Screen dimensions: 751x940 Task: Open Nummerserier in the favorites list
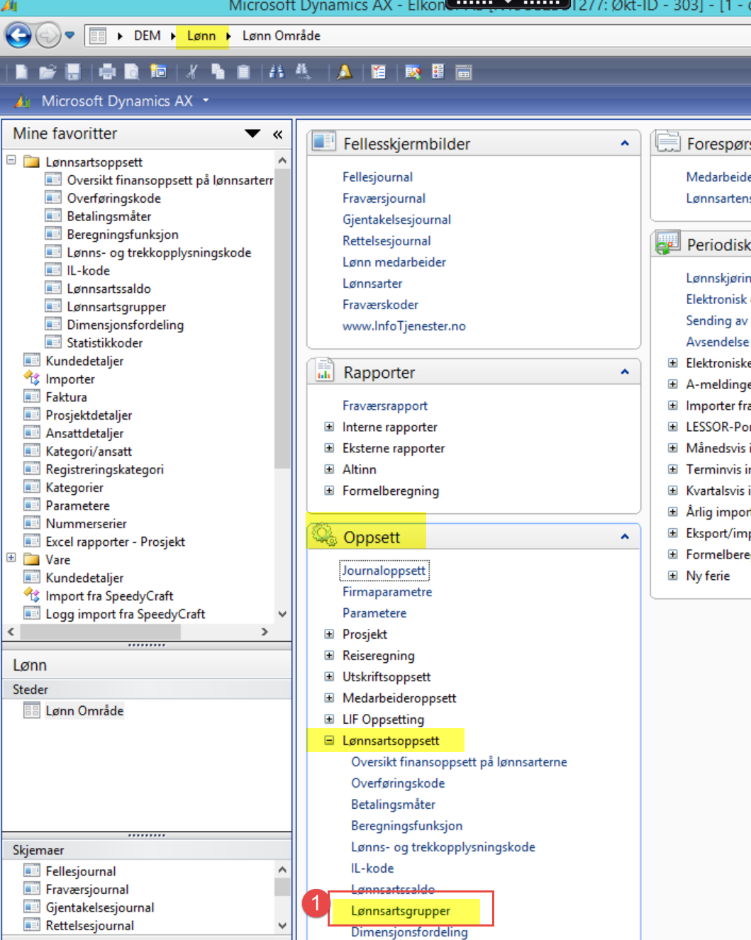tap(86, 524)
